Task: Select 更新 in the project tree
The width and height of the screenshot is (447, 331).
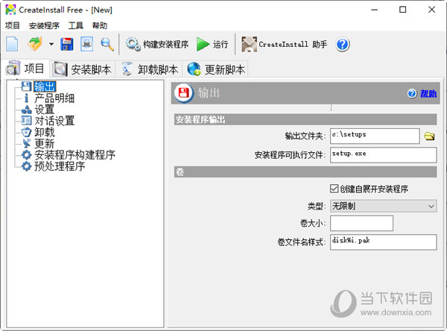Action: click(45, 144)
